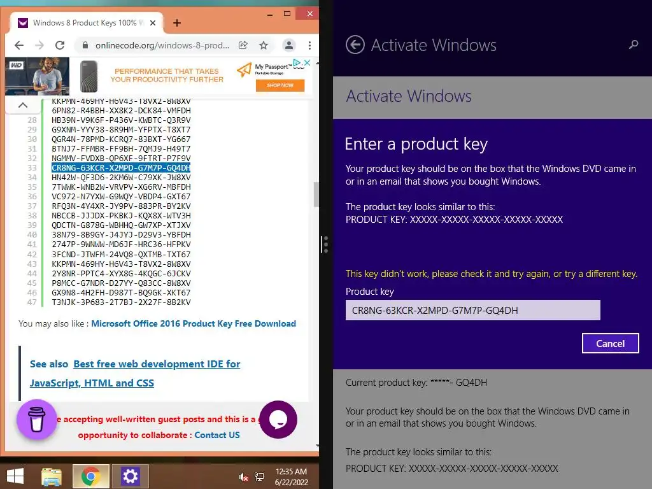Viewport: 652px width, 489px height.
Task: Click key RFQ3N-4Y4XR-JY9PV-883PR-BY2KV
Action: point(121,206)
